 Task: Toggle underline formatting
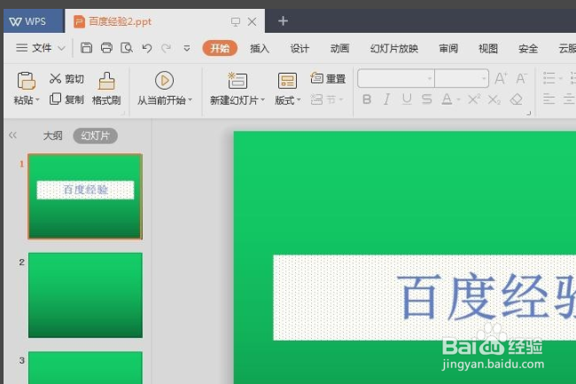(407, 99)
